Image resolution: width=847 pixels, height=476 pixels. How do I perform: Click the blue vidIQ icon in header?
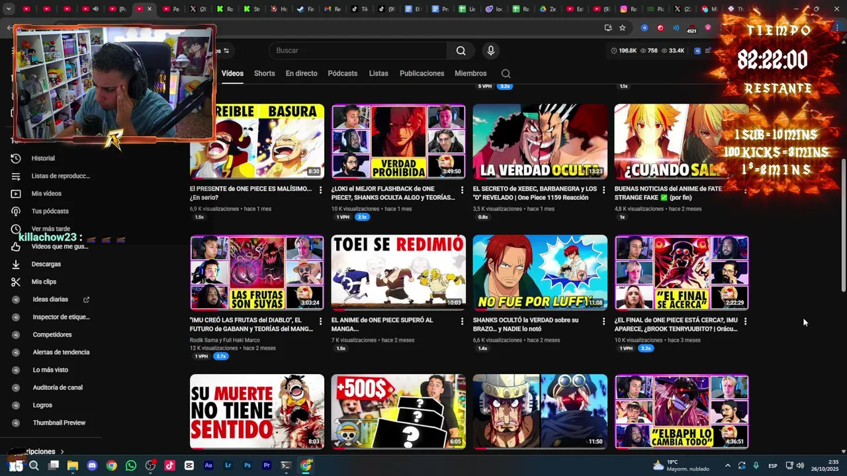(x=697, y=51)
